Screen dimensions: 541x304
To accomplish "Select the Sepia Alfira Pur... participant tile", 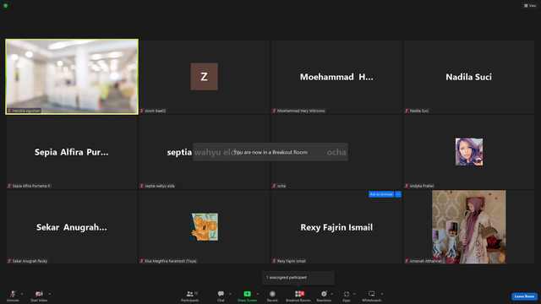I will click(72, 152).
